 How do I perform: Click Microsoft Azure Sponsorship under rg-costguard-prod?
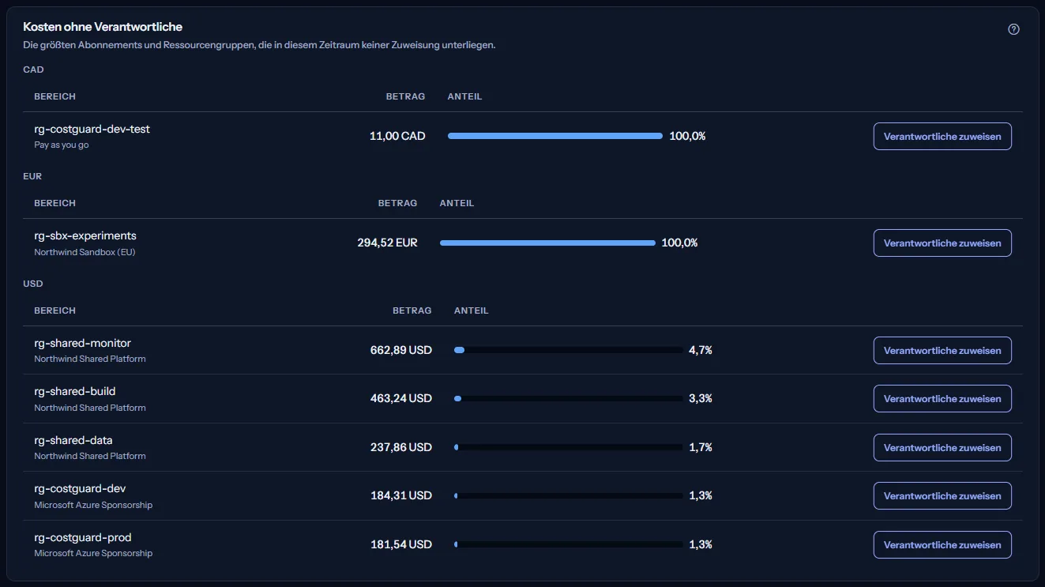93,553
